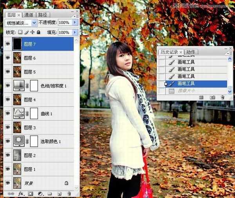Delete current state in History panel
The width and height of the screenshot is (235, 198).
coord(223,98)
